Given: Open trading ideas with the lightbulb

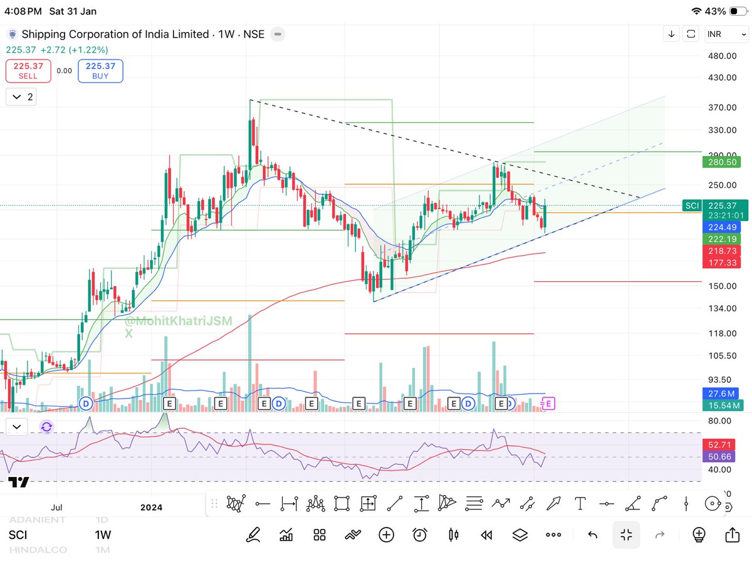Looking at the screenshot, I should 698,535.
